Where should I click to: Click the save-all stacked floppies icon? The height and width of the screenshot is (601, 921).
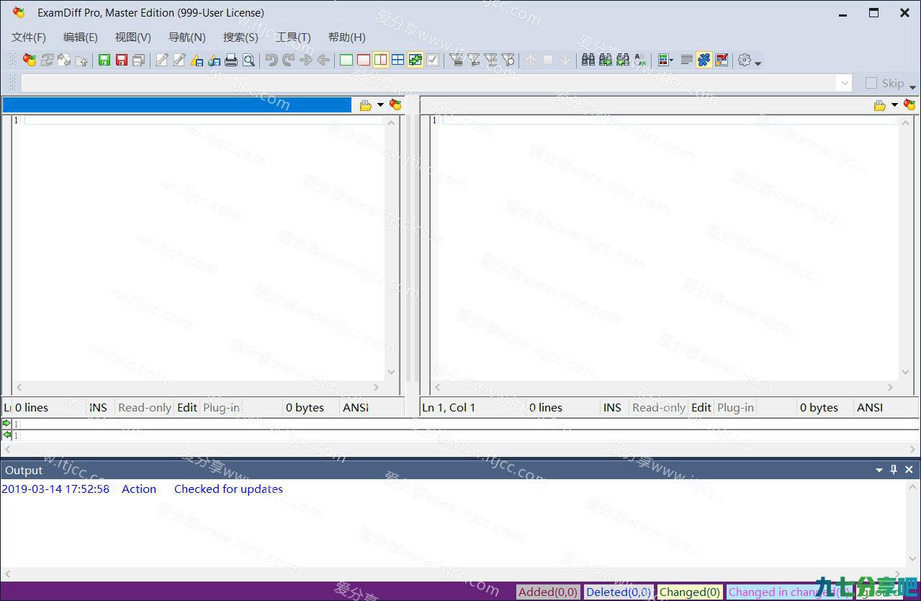[139, 60]
